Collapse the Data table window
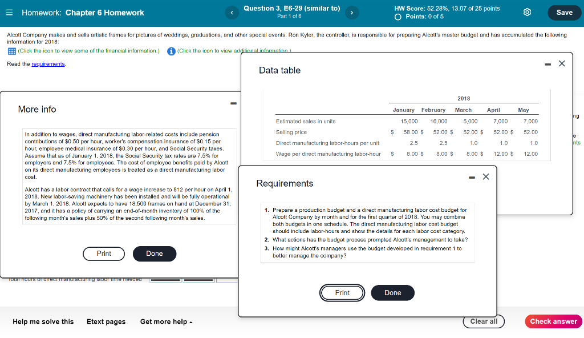Screen dimensions: 584x338 546,63
